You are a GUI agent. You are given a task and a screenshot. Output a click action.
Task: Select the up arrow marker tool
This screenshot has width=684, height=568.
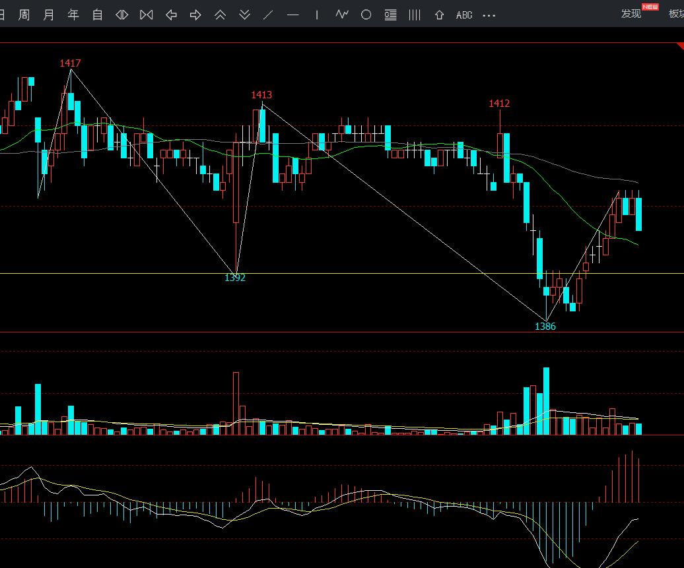click(x=439, y=15)
